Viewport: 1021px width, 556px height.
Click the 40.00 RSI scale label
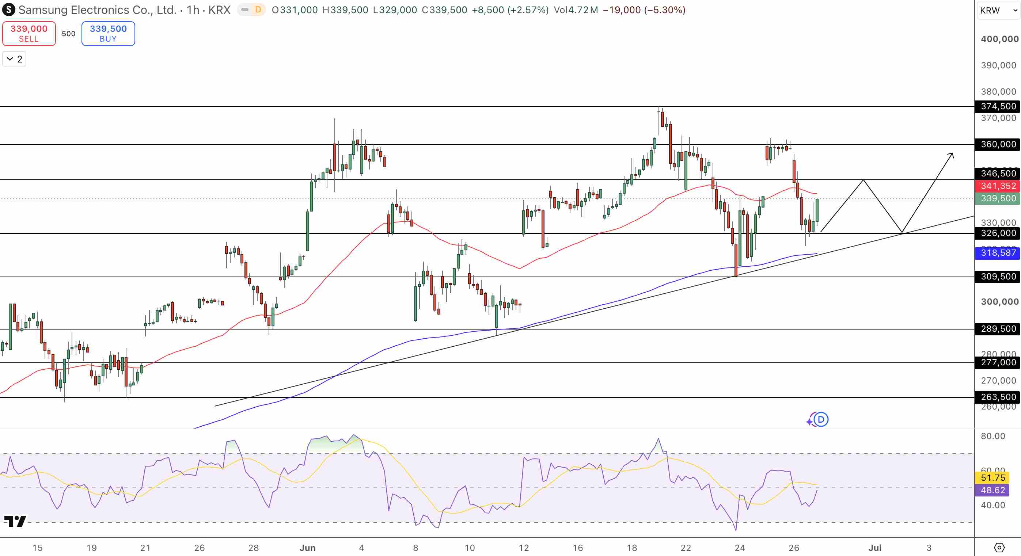click(x=993, y=505)
